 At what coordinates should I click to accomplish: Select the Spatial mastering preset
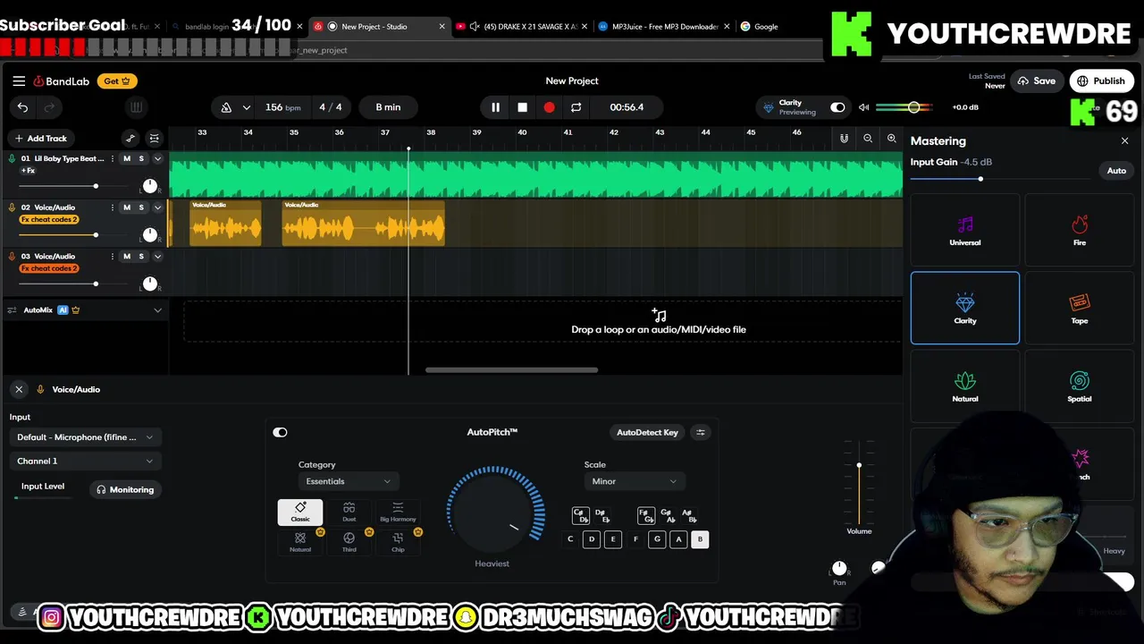[1080, 386]
